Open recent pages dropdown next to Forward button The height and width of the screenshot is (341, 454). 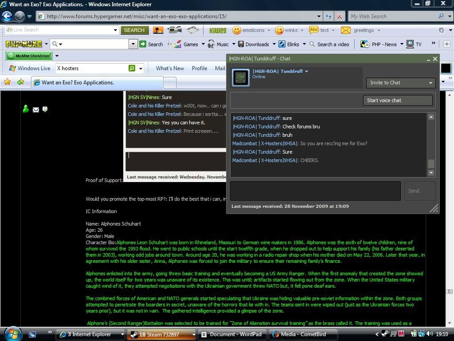click(x=29, y=16)
